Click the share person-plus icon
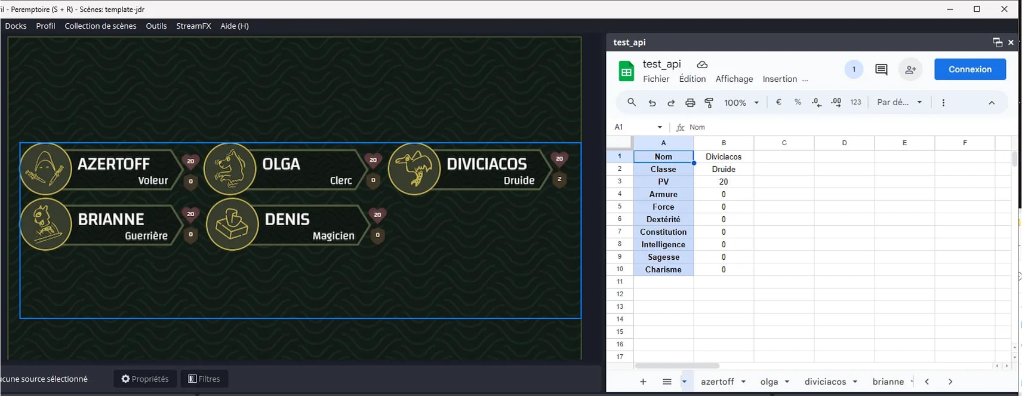1022x396 pixels. point(910,69)
